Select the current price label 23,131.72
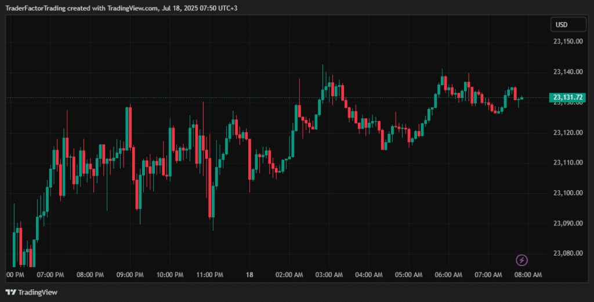 [567, 97]
